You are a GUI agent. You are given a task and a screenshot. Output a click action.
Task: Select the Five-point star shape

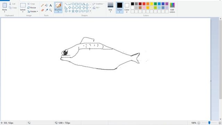pos(73,11)
